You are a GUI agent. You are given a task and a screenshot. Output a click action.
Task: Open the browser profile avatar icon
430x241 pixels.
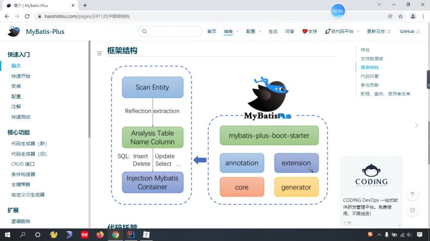tap(413, 16)
